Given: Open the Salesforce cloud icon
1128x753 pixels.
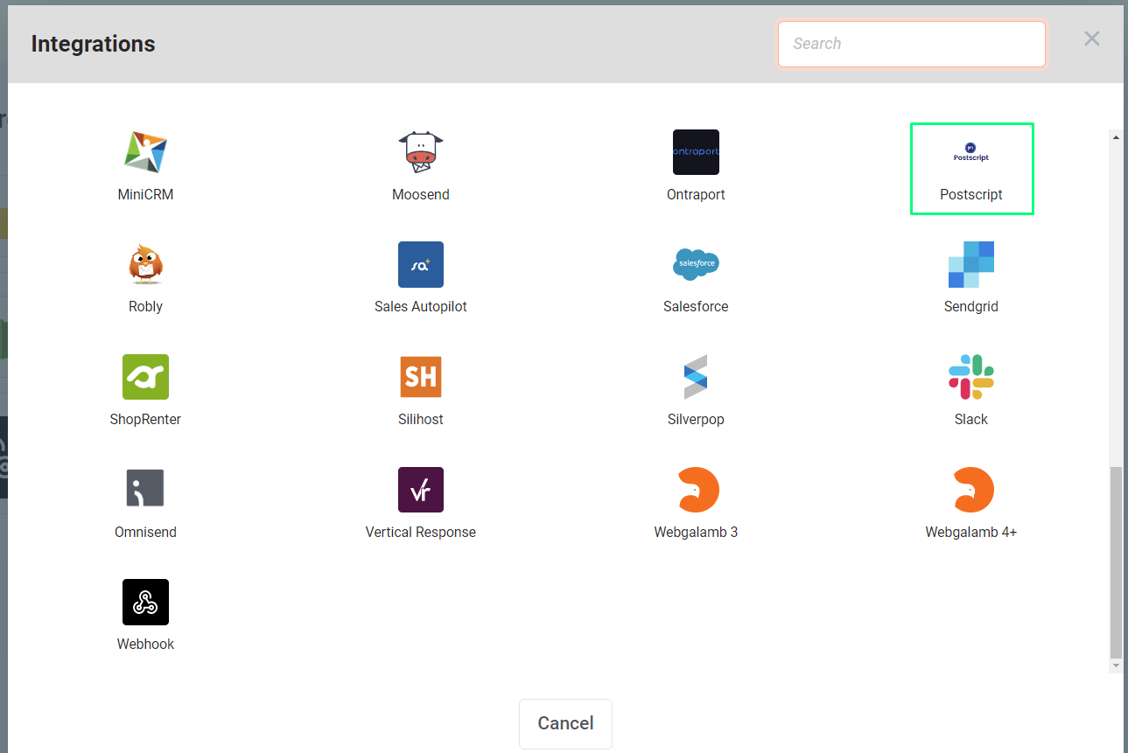Looking at the screenshot, I should point(696,264).
